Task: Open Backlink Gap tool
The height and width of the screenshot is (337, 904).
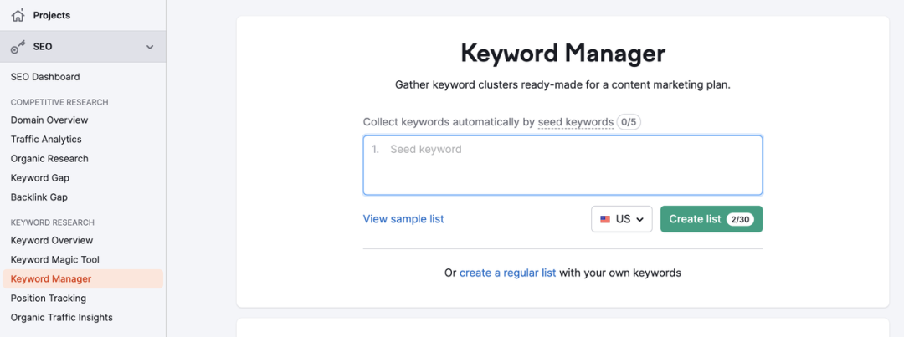Action: tap(39, 197)
